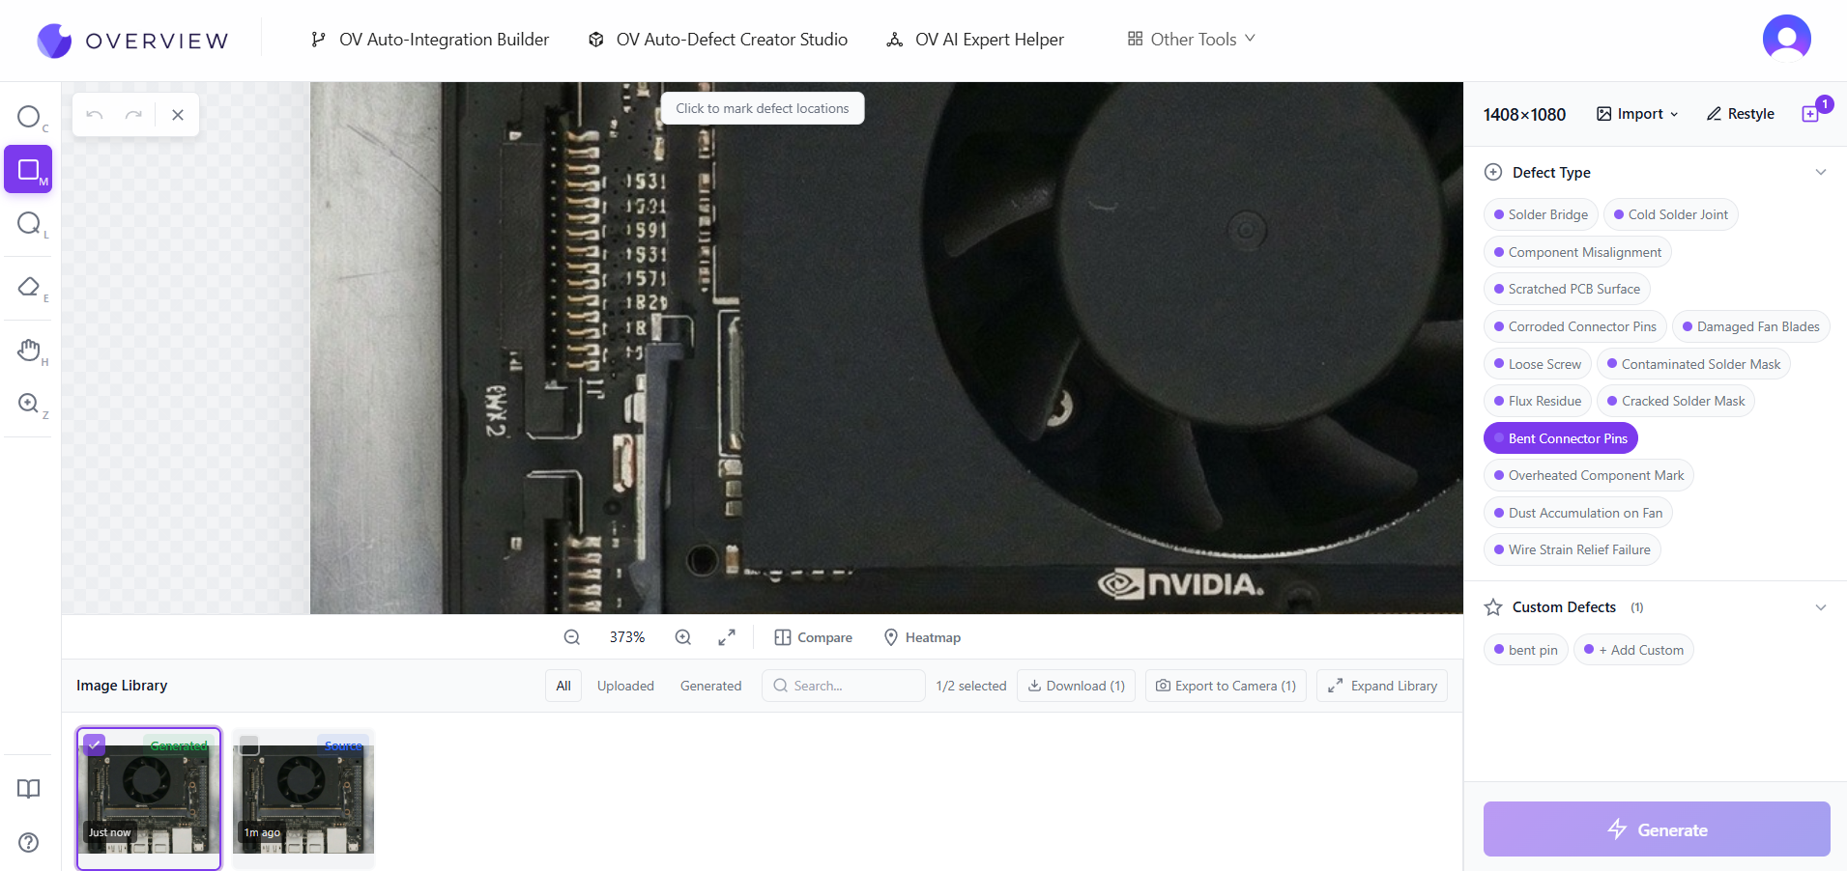Click the fit-to-screen expand icon
The height and width of the screenshot is (871, 1847).
pyautogui.click(x=727, y=637)
